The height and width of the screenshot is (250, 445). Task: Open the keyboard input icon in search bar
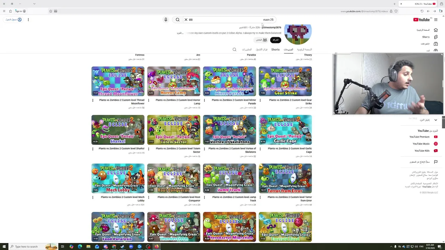(191, 20)
